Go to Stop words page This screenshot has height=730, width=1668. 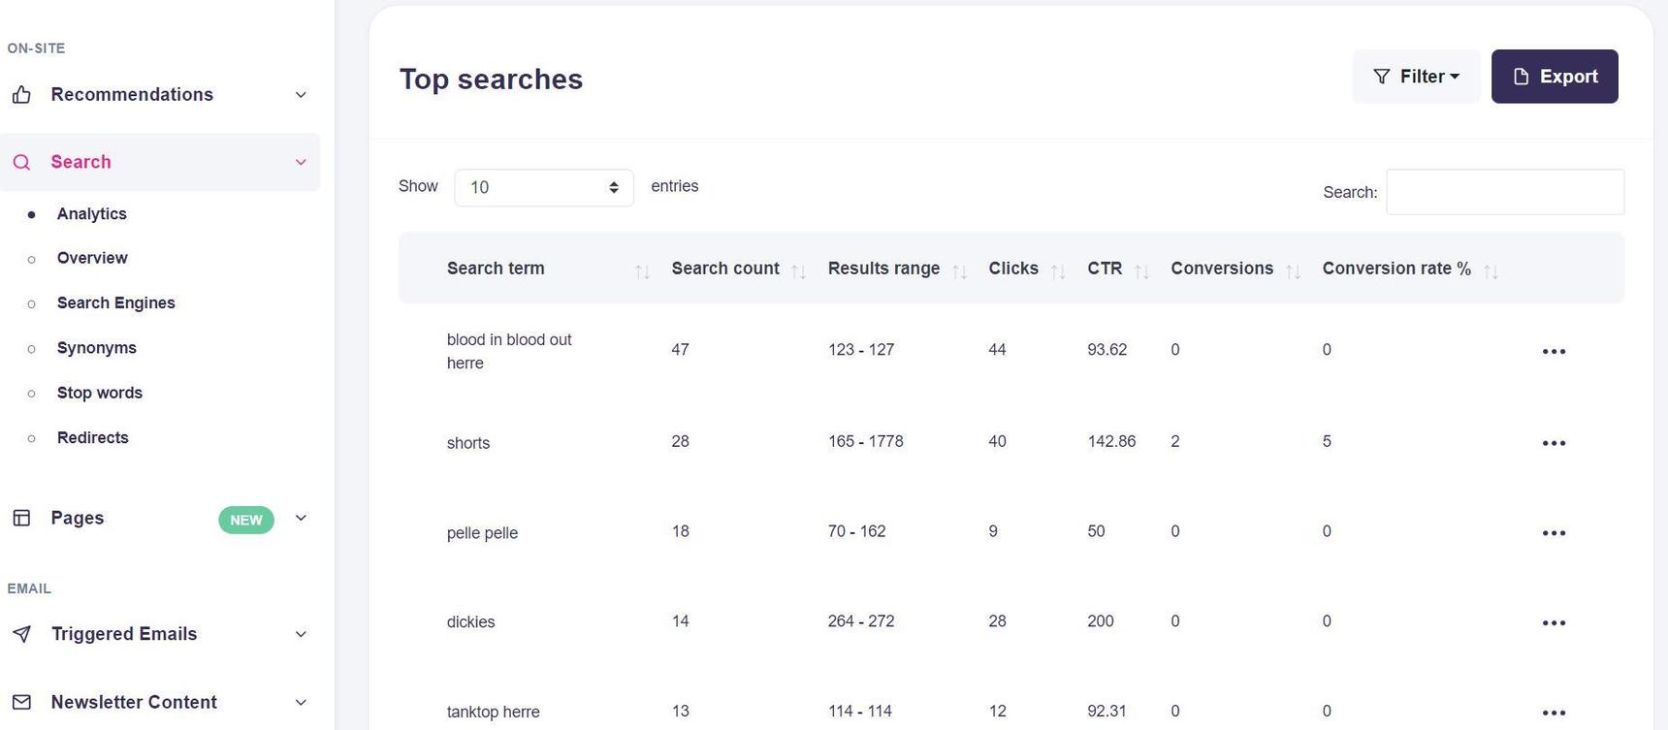100,393
